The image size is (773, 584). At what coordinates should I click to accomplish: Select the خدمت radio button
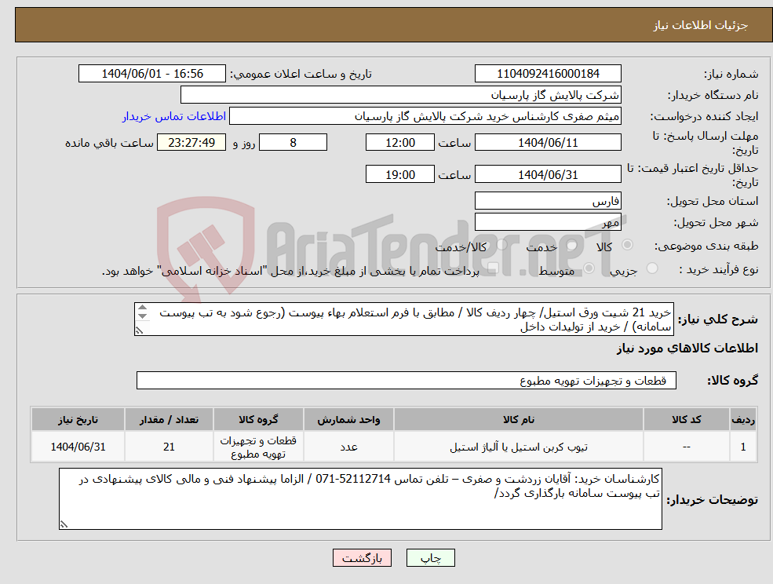pyautogui.click(x=571, y=244)
